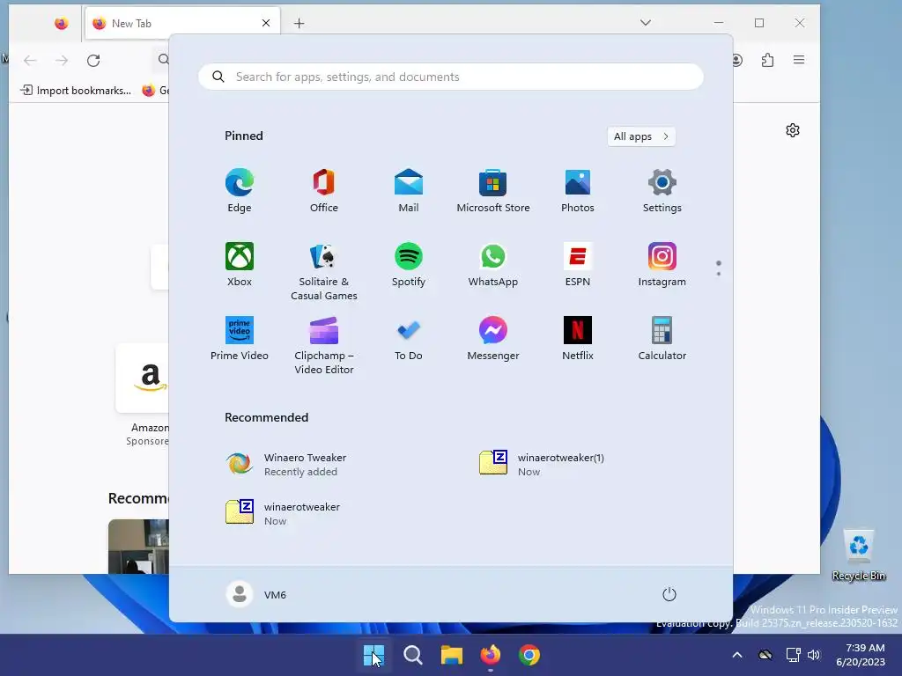Screen dimensions: 902x676
Task: Personalize the Firefox new tab page
Action: (x=793, y=130)
